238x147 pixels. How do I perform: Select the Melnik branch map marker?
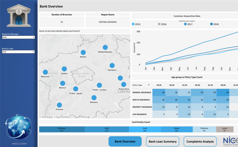click(83, 52)
